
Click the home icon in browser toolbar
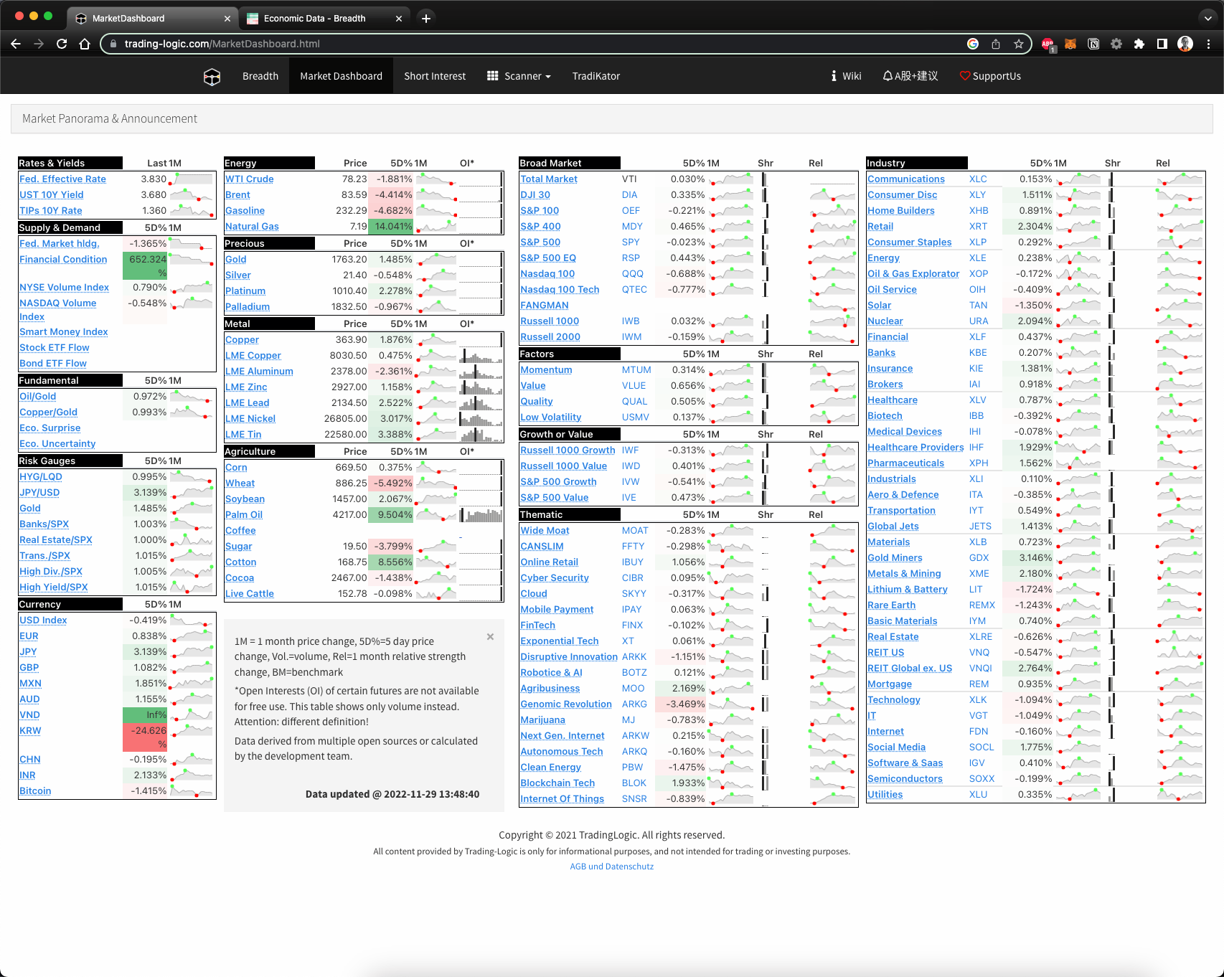[x=85, y=44]
